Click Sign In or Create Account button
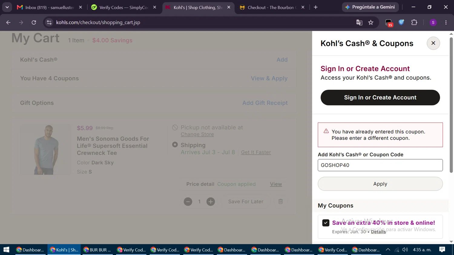The width and height of the screenshot is (454, 255). [x=380, y=98]
